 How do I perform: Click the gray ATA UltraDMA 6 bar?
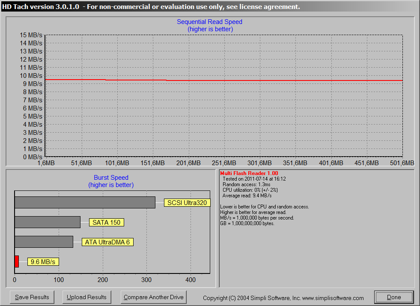[x=44, y=242]
